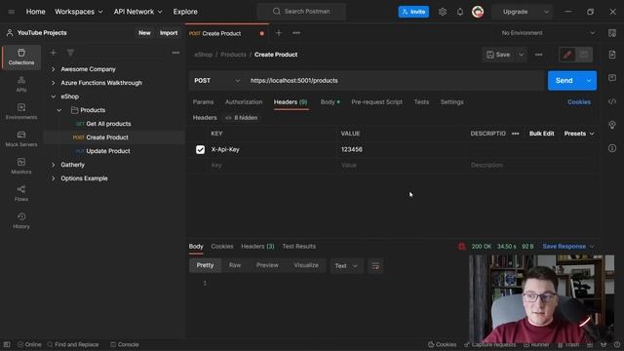
Task: Select the Update Product request
Action: click(x=108, y=151)
